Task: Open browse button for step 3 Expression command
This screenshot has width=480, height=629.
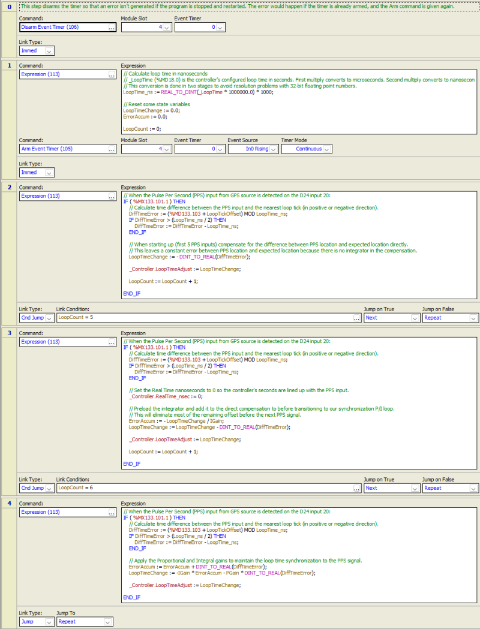Action: pos(112,342)
